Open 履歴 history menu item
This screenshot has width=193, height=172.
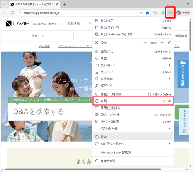coord(133,58)
